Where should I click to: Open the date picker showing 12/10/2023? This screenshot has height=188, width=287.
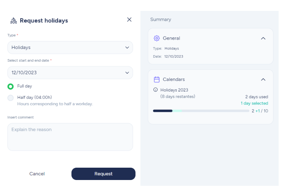pos(70,73)
